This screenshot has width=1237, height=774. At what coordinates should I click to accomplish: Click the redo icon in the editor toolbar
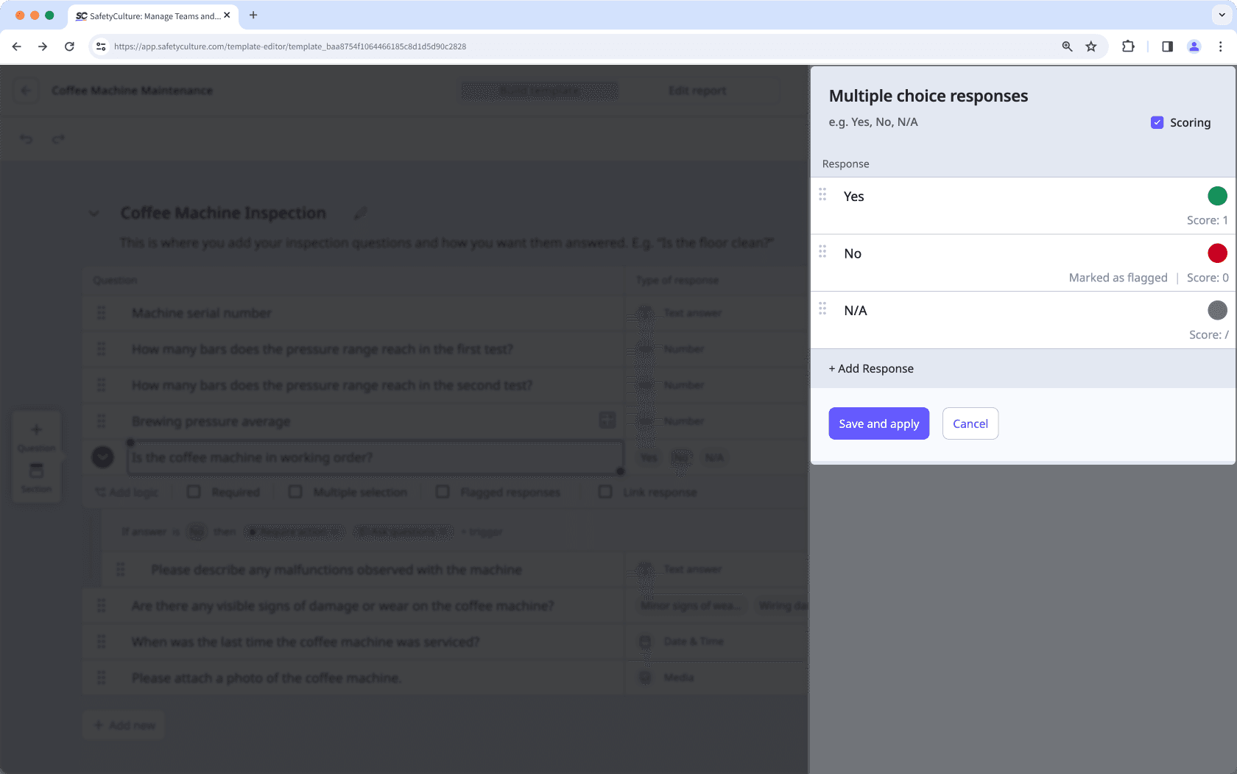(x=57, y=138)
